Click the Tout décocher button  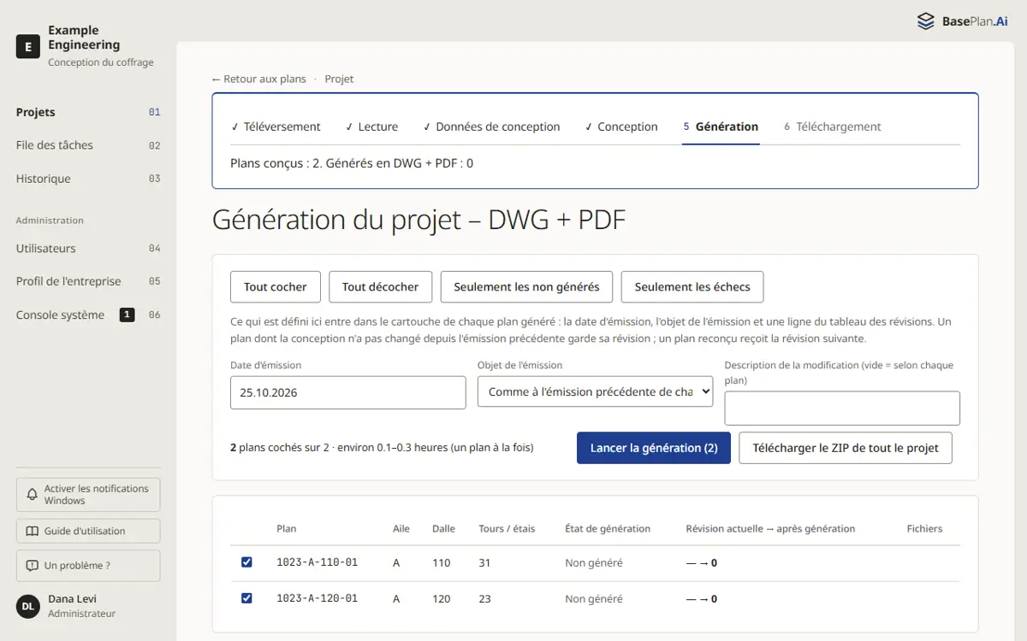pos(380,287)
